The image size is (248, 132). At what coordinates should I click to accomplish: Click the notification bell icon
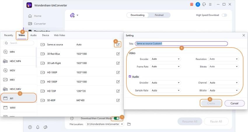tap(38, 127)
